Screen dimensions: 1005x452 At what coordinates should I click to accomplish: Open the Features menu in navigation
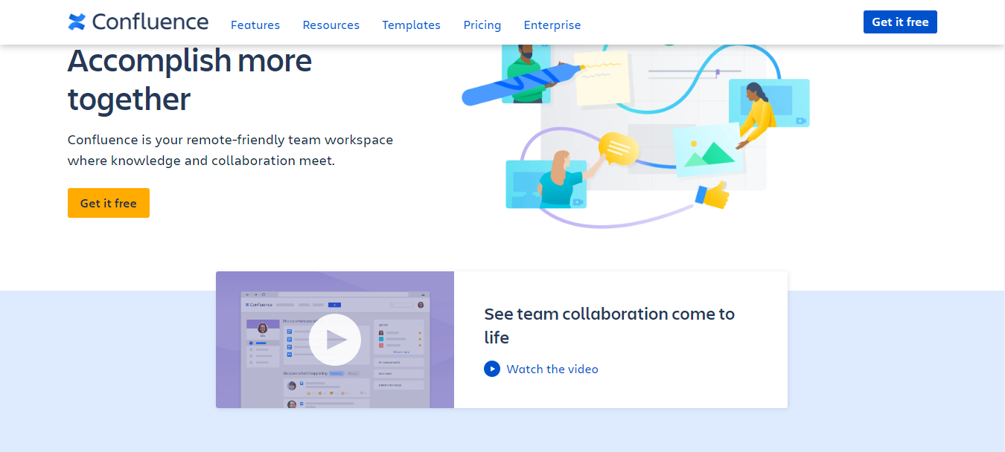(255, 25)
